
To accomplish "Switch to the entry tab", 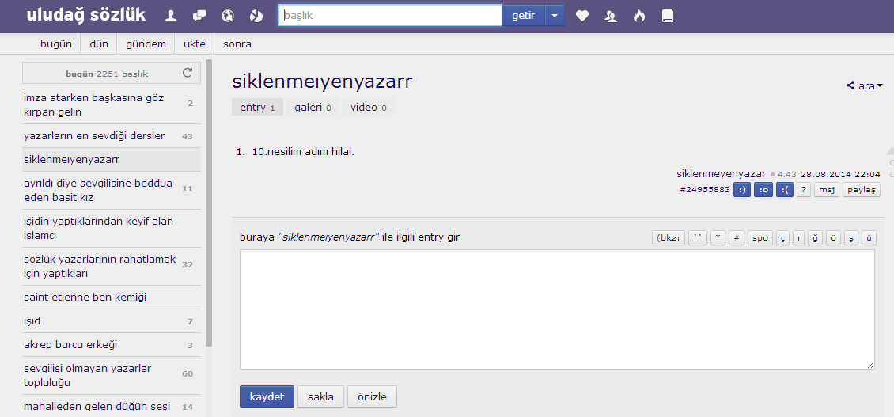I will click(x=257, y=108).
